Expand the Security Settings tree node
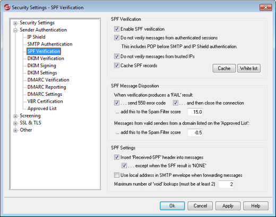276x217 pixels. 15,23
